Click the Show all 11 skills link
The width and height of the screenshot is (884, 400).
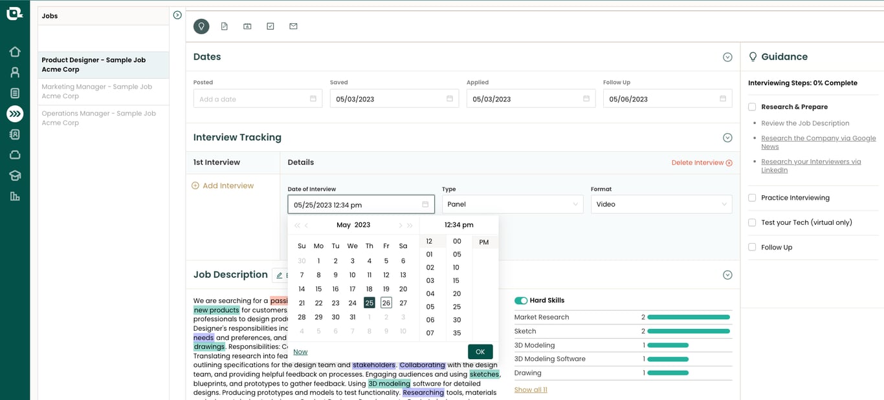click(531, 390)
